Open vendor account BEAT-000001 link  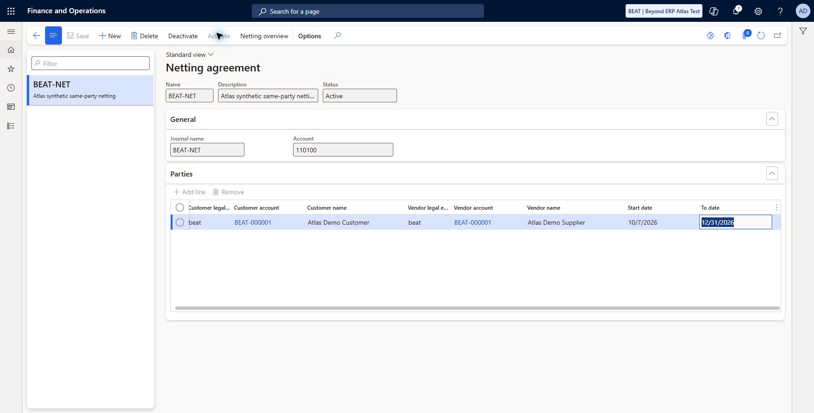(x=473, y=222)
